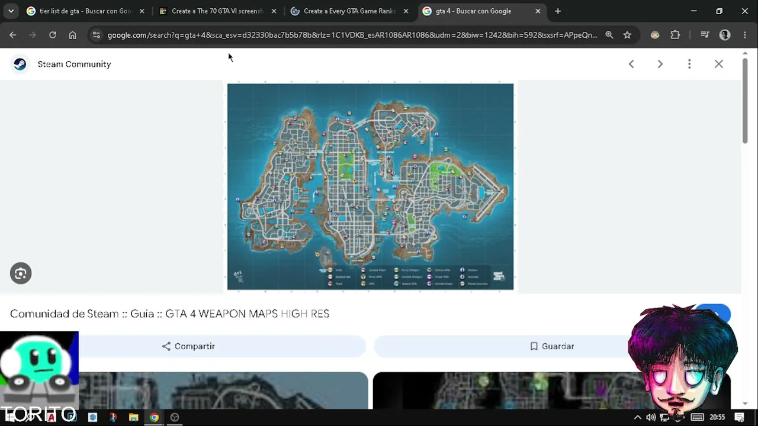Open a new Chrome tab
Viewport: 758px width, 426px height.
pos(558,11)
